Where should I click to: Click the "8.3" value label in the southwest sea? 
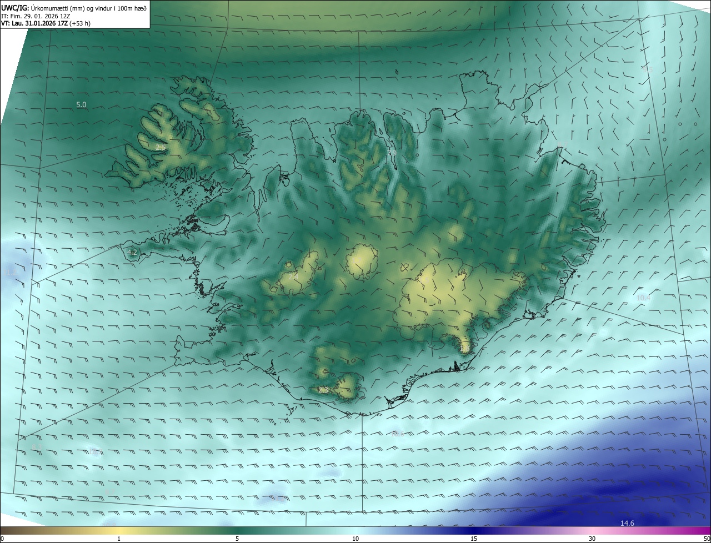(x=37, y=447)
